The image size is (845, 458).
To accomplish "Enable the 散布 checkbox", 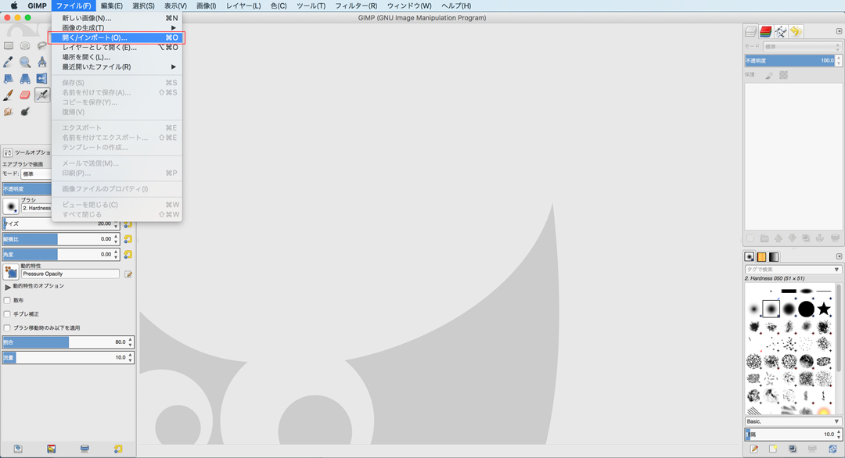I will tap(8, 300).
